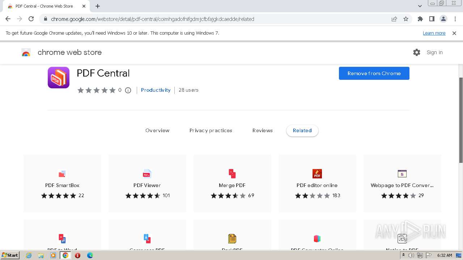Toggle the Chrome side panel icon
463x260 pixels.
[432, 19]
